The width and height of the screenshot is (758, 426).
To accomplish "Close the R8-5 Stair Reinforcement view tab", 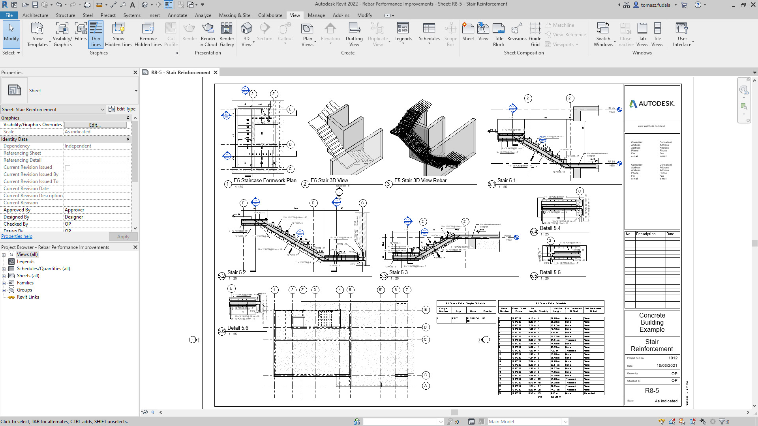I will click(216, 73).
